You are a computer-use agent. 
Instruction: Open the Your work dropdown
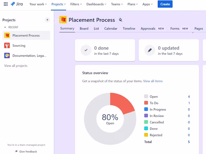point(38,4)
